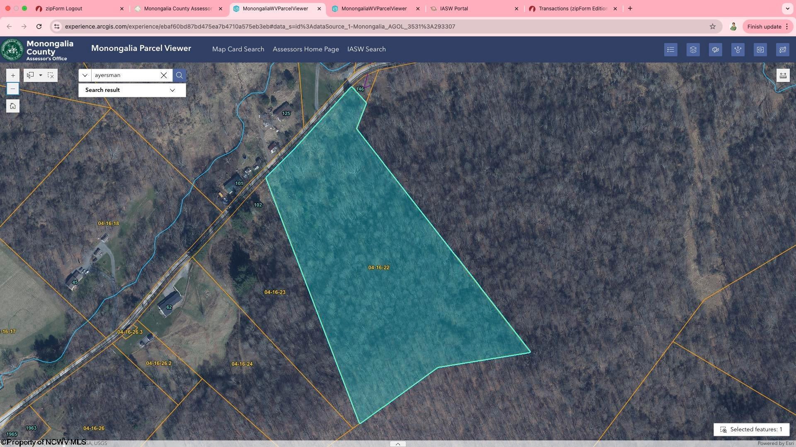Open the Draw palette widget
Image resolution: width=796 pixels, height=447 pixels.
coord(715,50)
